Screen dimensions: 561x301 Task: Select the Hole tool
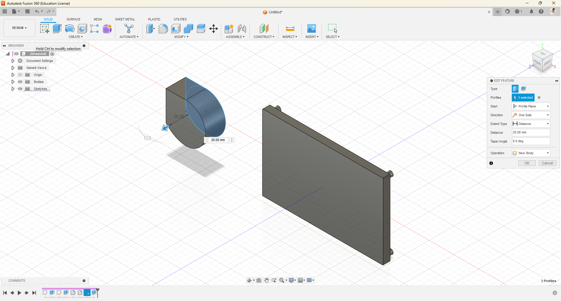82,29
